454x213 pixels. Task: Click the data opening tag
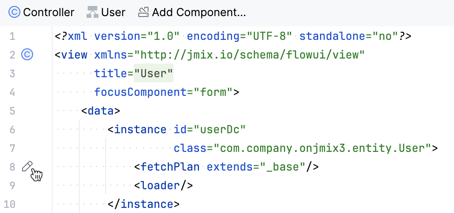[x=101, y=111]
